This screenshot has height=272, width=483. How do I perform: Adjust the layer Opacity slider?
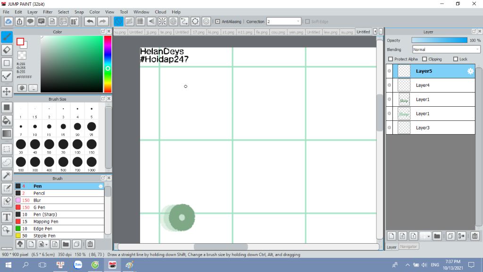coord(439,41)
